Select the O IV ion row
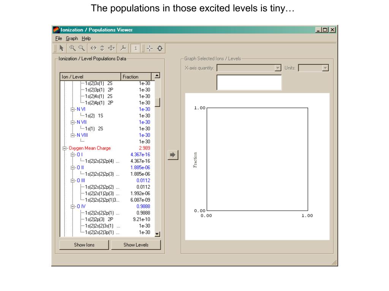 (81, 207)
